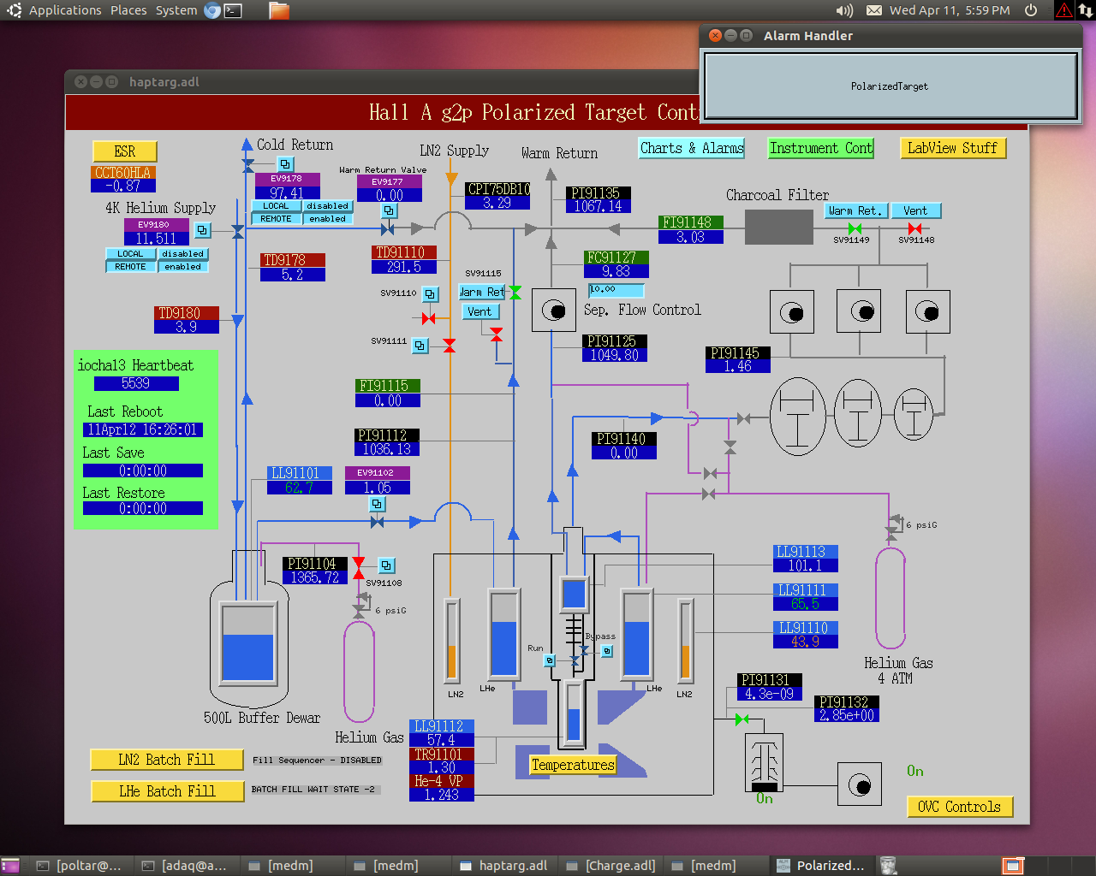Viewport: 1096px width, 876px height.
Task: Click LN2 Batch Fill button
Action: (x=166, y=760)
